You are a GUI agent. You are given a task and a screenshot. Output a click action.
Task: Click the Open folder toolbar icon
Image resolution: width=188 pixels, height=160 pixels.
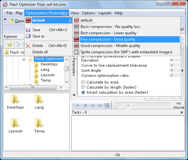(x=11, y=21)
